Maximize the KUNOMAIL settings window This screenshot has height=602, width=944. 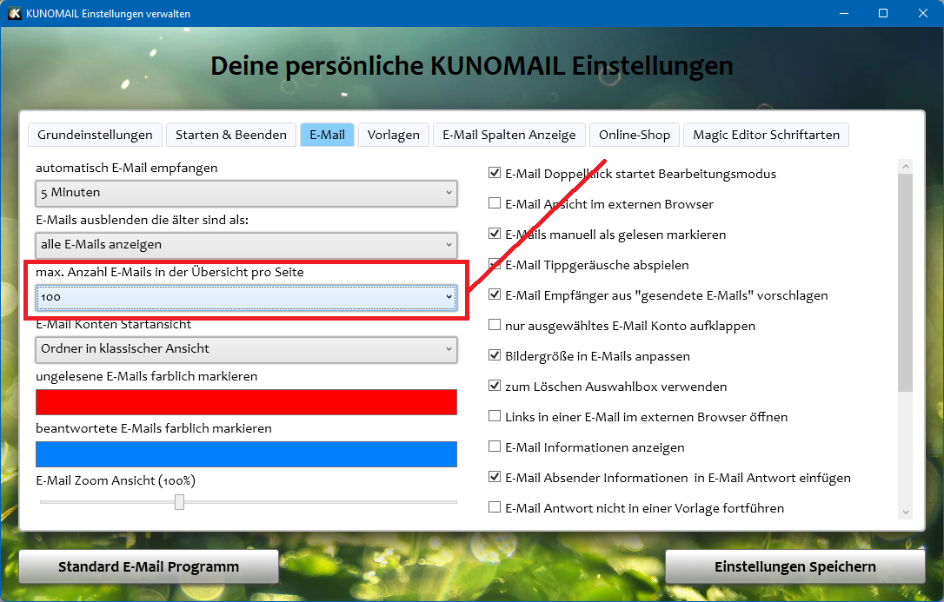pos(883,13)
